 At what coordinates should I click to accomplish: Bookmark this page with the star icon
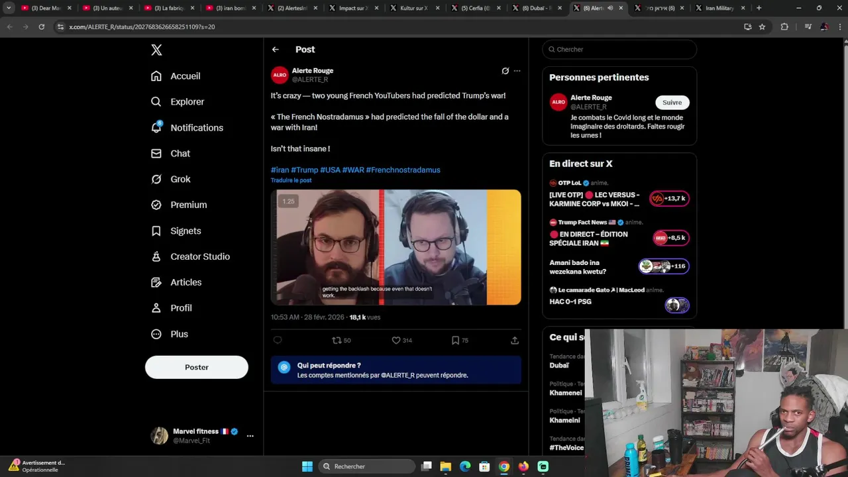[x=762, y=26]
